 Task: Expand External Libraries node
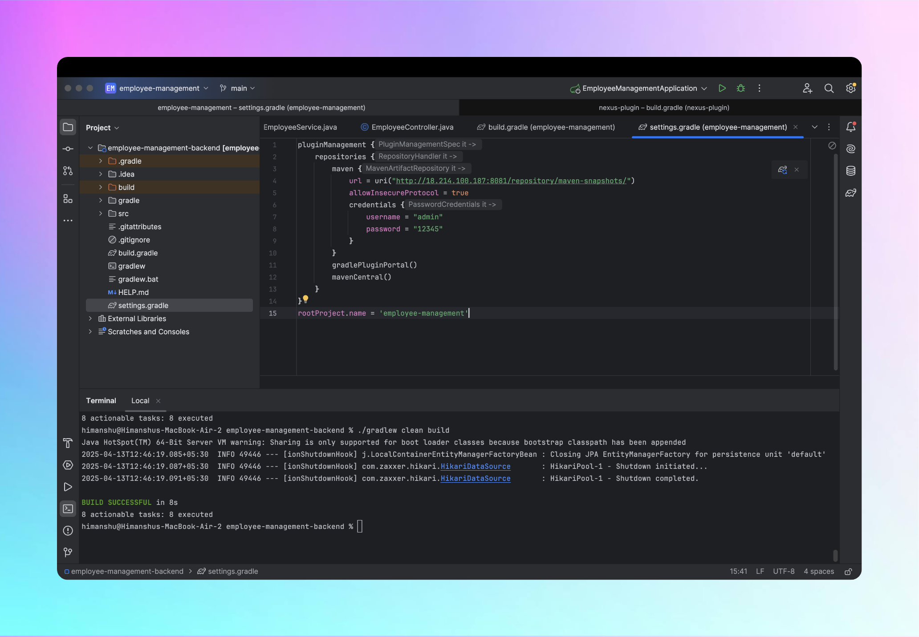[x=90, y=318]
